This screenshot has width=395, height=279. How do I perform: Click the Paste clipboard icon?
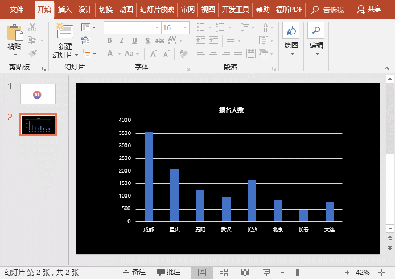tap(14, 33)
